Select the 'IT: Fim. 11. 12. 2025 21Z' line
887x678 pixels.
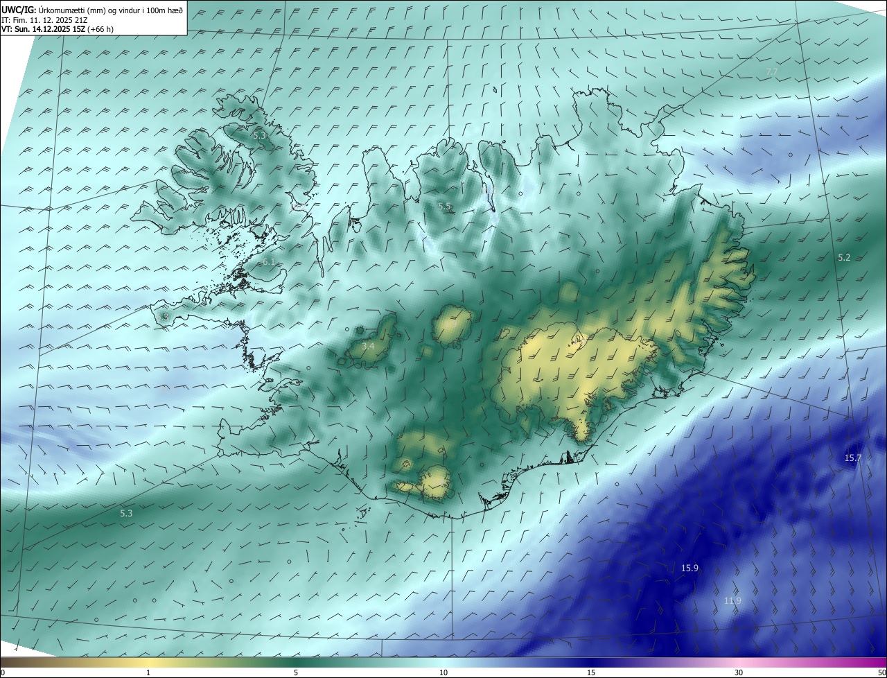44,19
